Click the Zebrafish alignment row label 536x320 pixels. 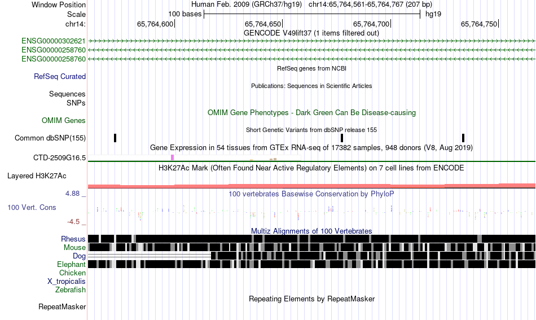(x=71, y=290)
